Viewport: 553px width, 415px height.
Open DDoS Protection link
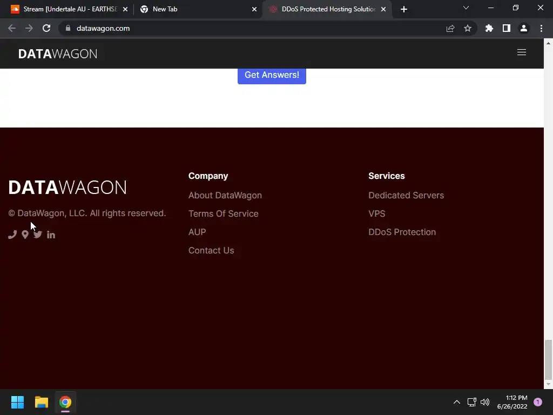click(402, 232)
